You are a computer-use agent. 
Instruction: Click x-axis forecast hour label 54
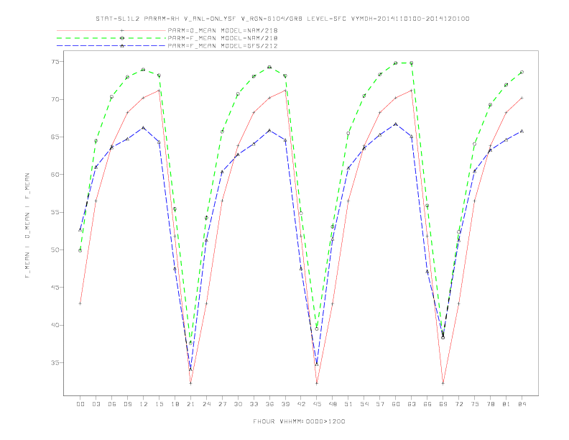click(x=364, y=404)
